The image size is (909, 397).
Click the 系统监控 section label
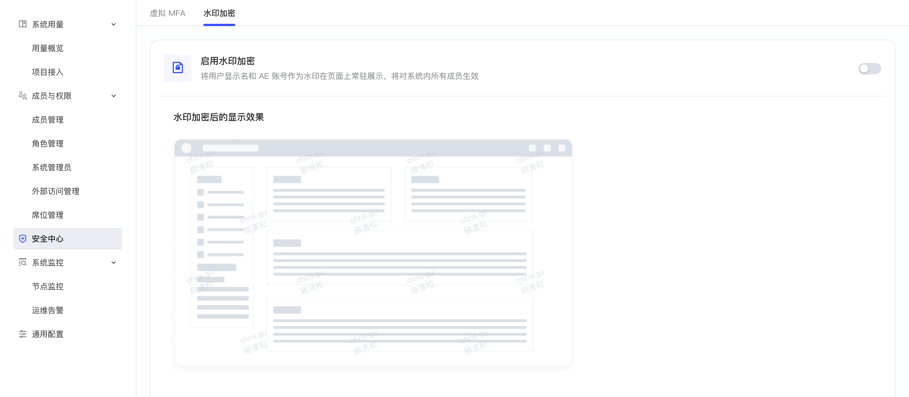(x=48, y=262)
